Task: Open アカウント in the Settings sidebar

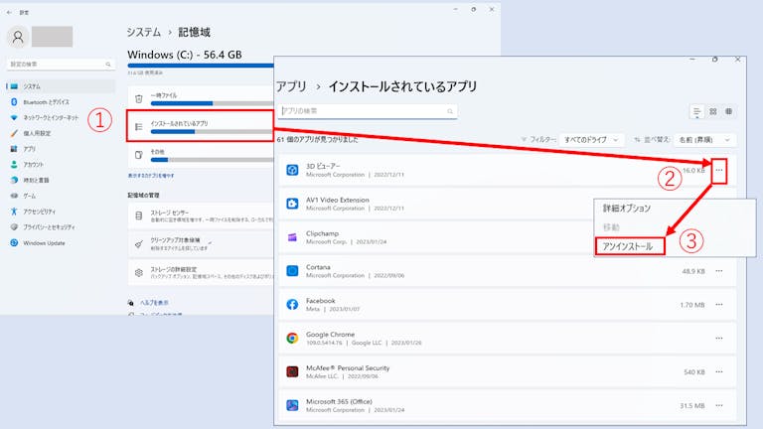Action: pyautogui.click(x=61, y=165)
